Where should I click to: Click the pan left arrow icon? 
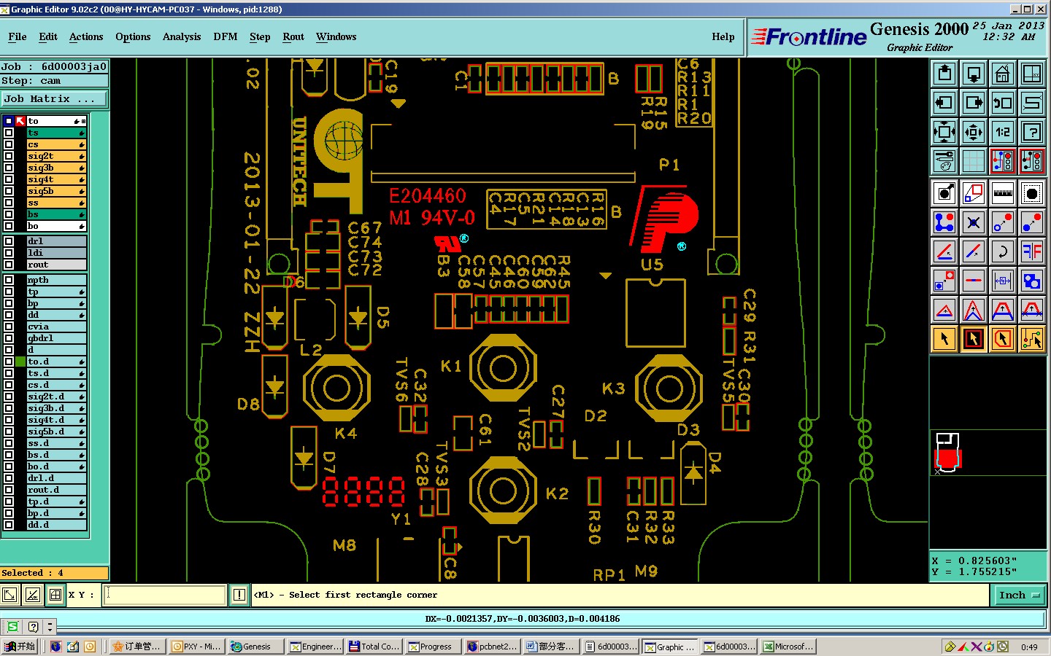944,103
